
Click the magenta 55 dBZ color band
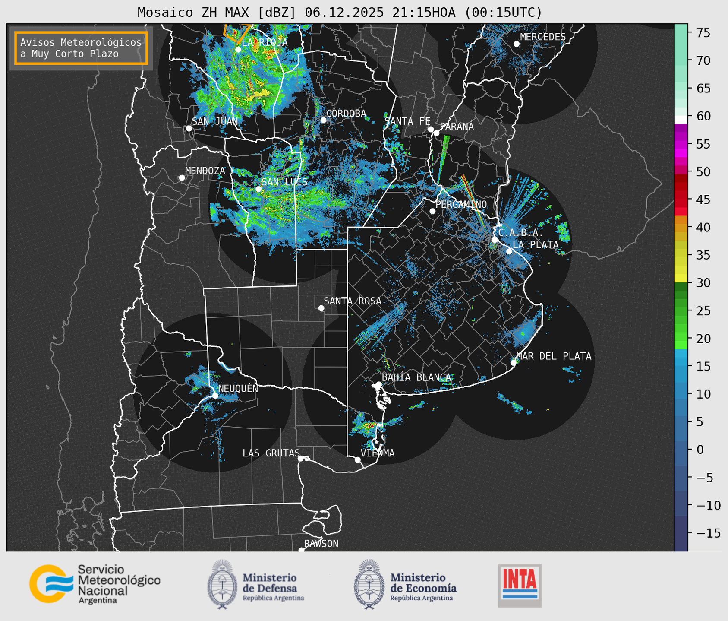point(681,144)
